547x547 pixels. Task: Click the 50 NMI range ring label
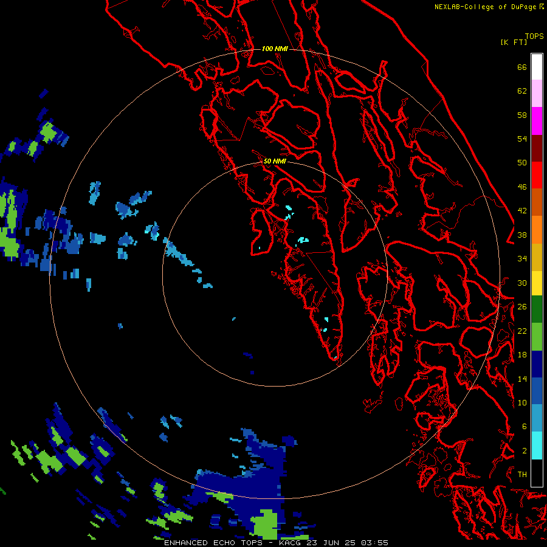[x=275, y=161]
